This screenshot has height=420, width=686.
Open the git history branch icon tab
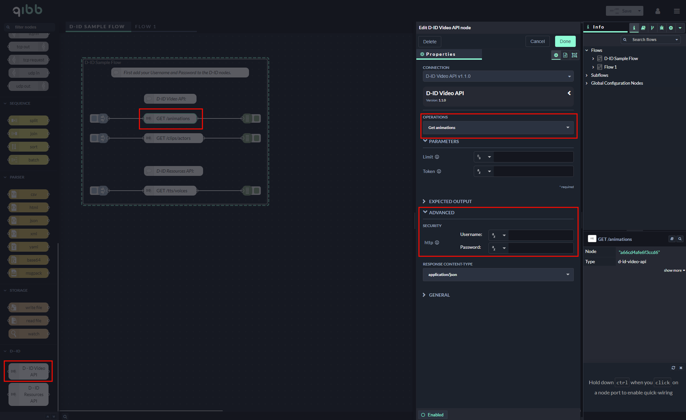652,28
